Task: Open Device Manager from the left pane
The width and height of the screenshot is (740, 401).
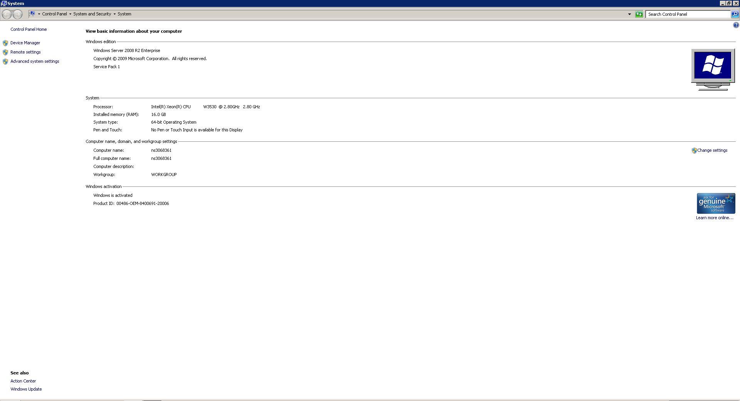Action: (25, 43)
